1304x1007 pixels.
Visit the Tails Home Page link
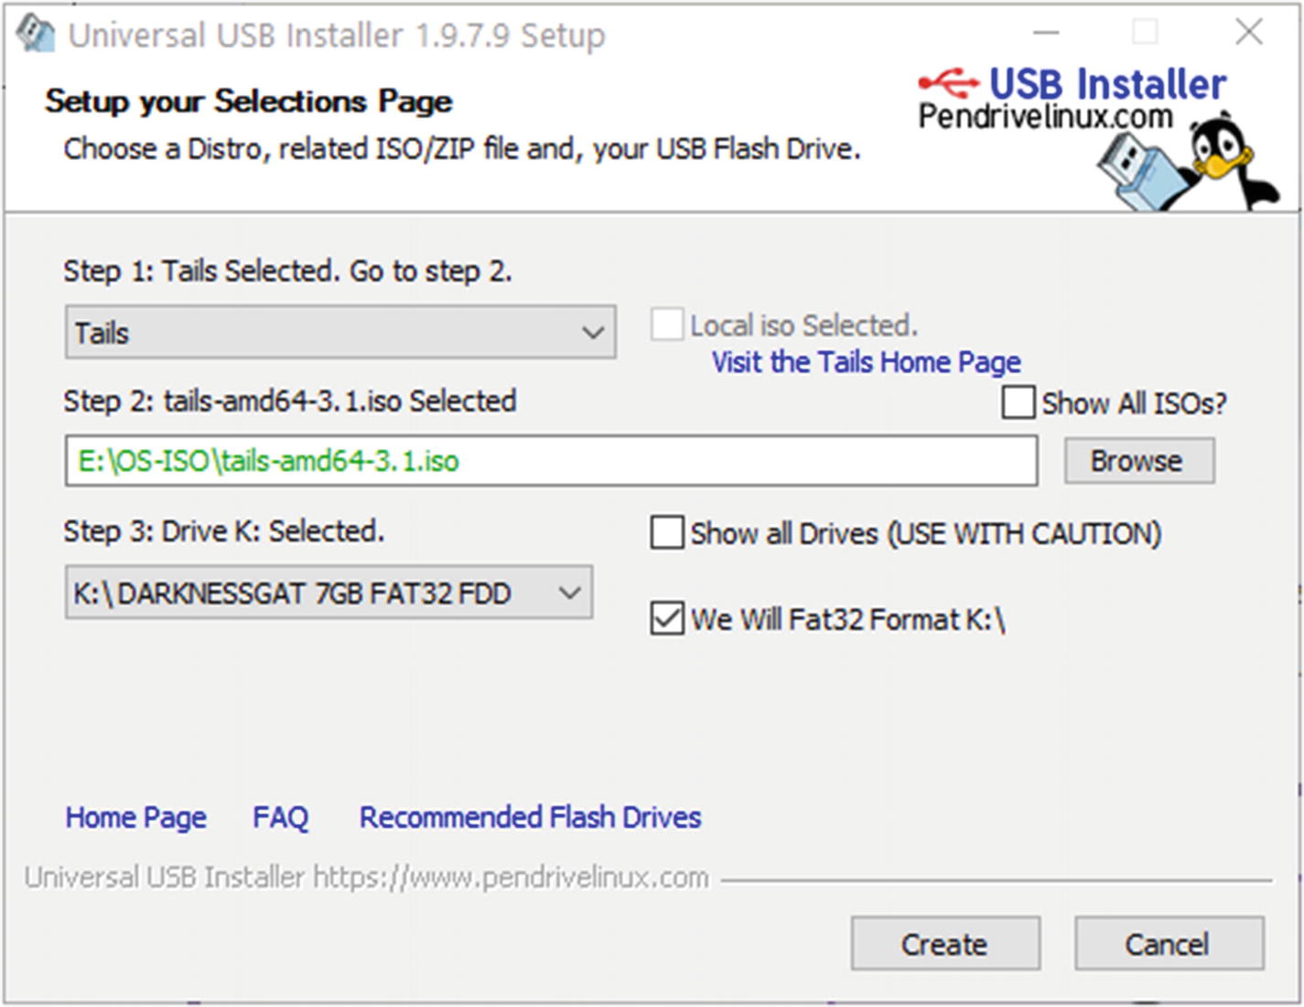(x=866, y=362)
